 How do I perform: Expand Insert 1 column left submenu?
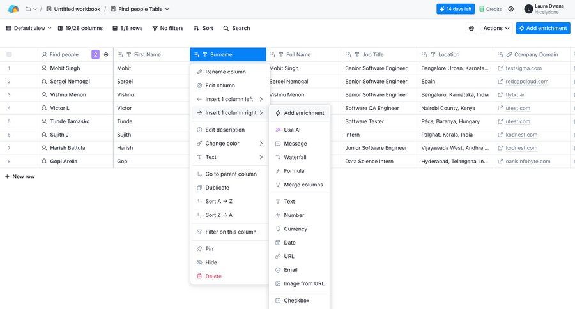pyautogui.click(x=230, y=99)
